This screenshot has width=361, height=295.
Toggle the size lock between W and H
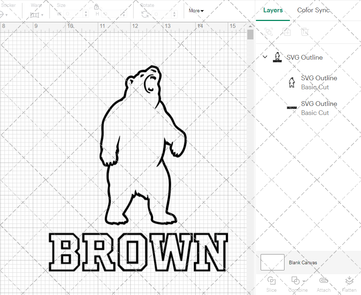tap(96, 7)
